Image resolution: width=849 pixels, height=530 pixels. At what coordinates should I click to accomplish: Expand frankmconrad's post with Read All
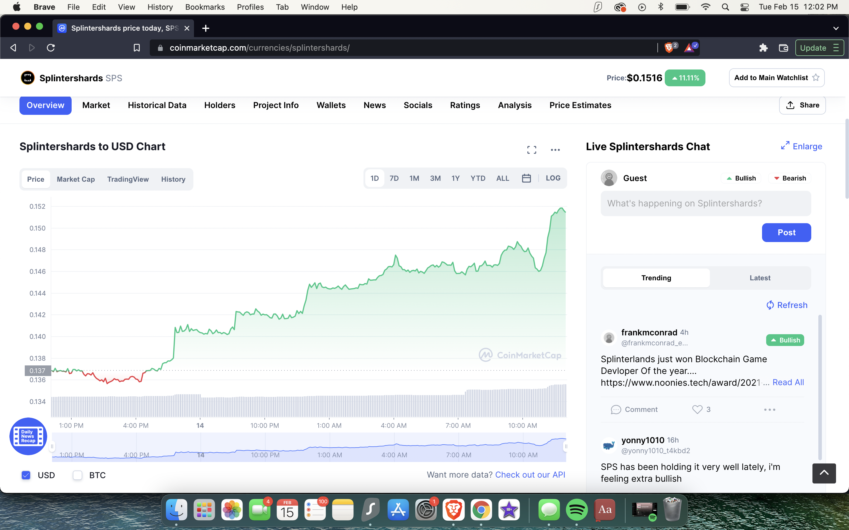point(788,382)
